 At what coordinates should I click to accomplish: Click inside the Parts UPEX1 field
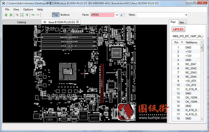(102, 15)
